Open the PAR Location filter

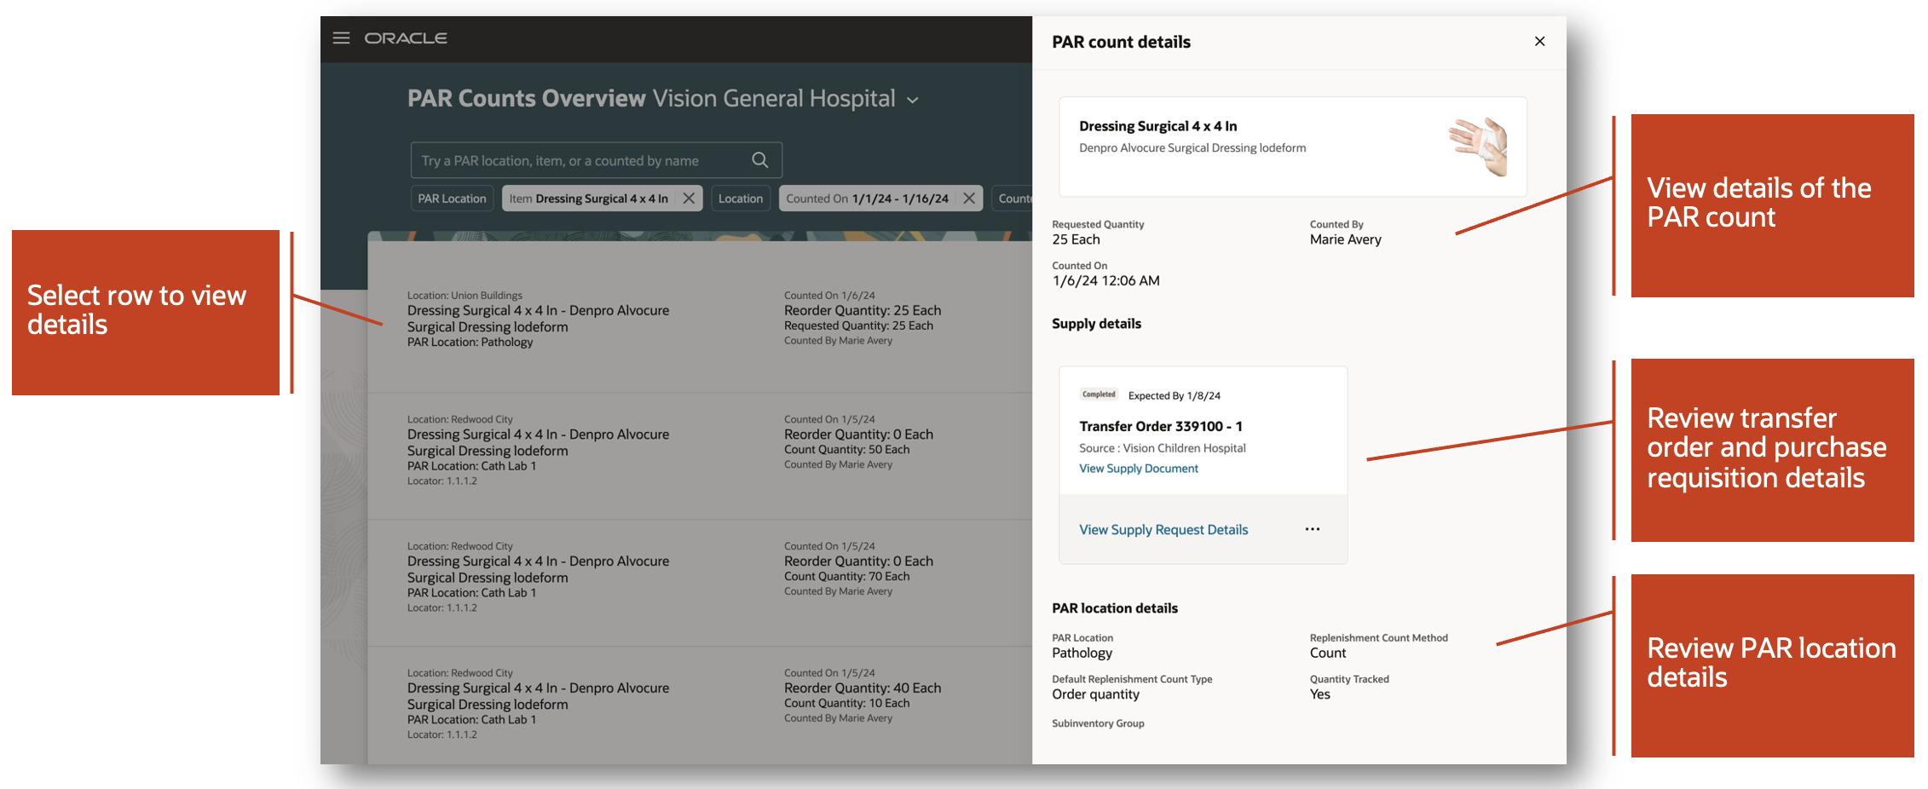pyautogui.click(x=452, y=198)
